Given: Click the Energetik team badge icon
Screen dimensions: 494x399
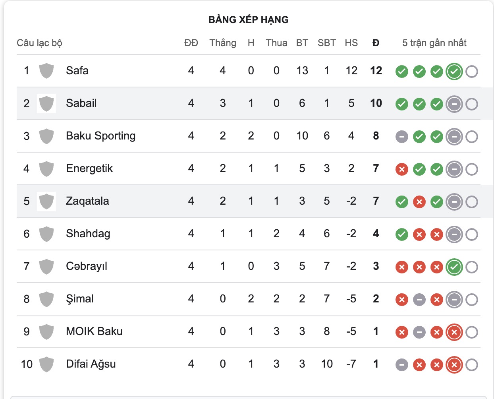Looking at the screenshot, I should (x=46, y=169).
